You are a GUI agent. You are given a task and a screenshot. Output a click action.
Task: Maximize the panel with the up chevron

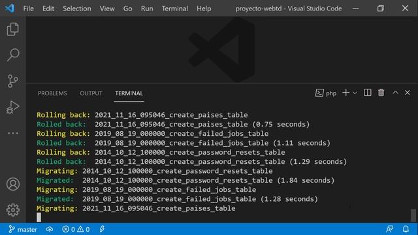coord(395,93)
